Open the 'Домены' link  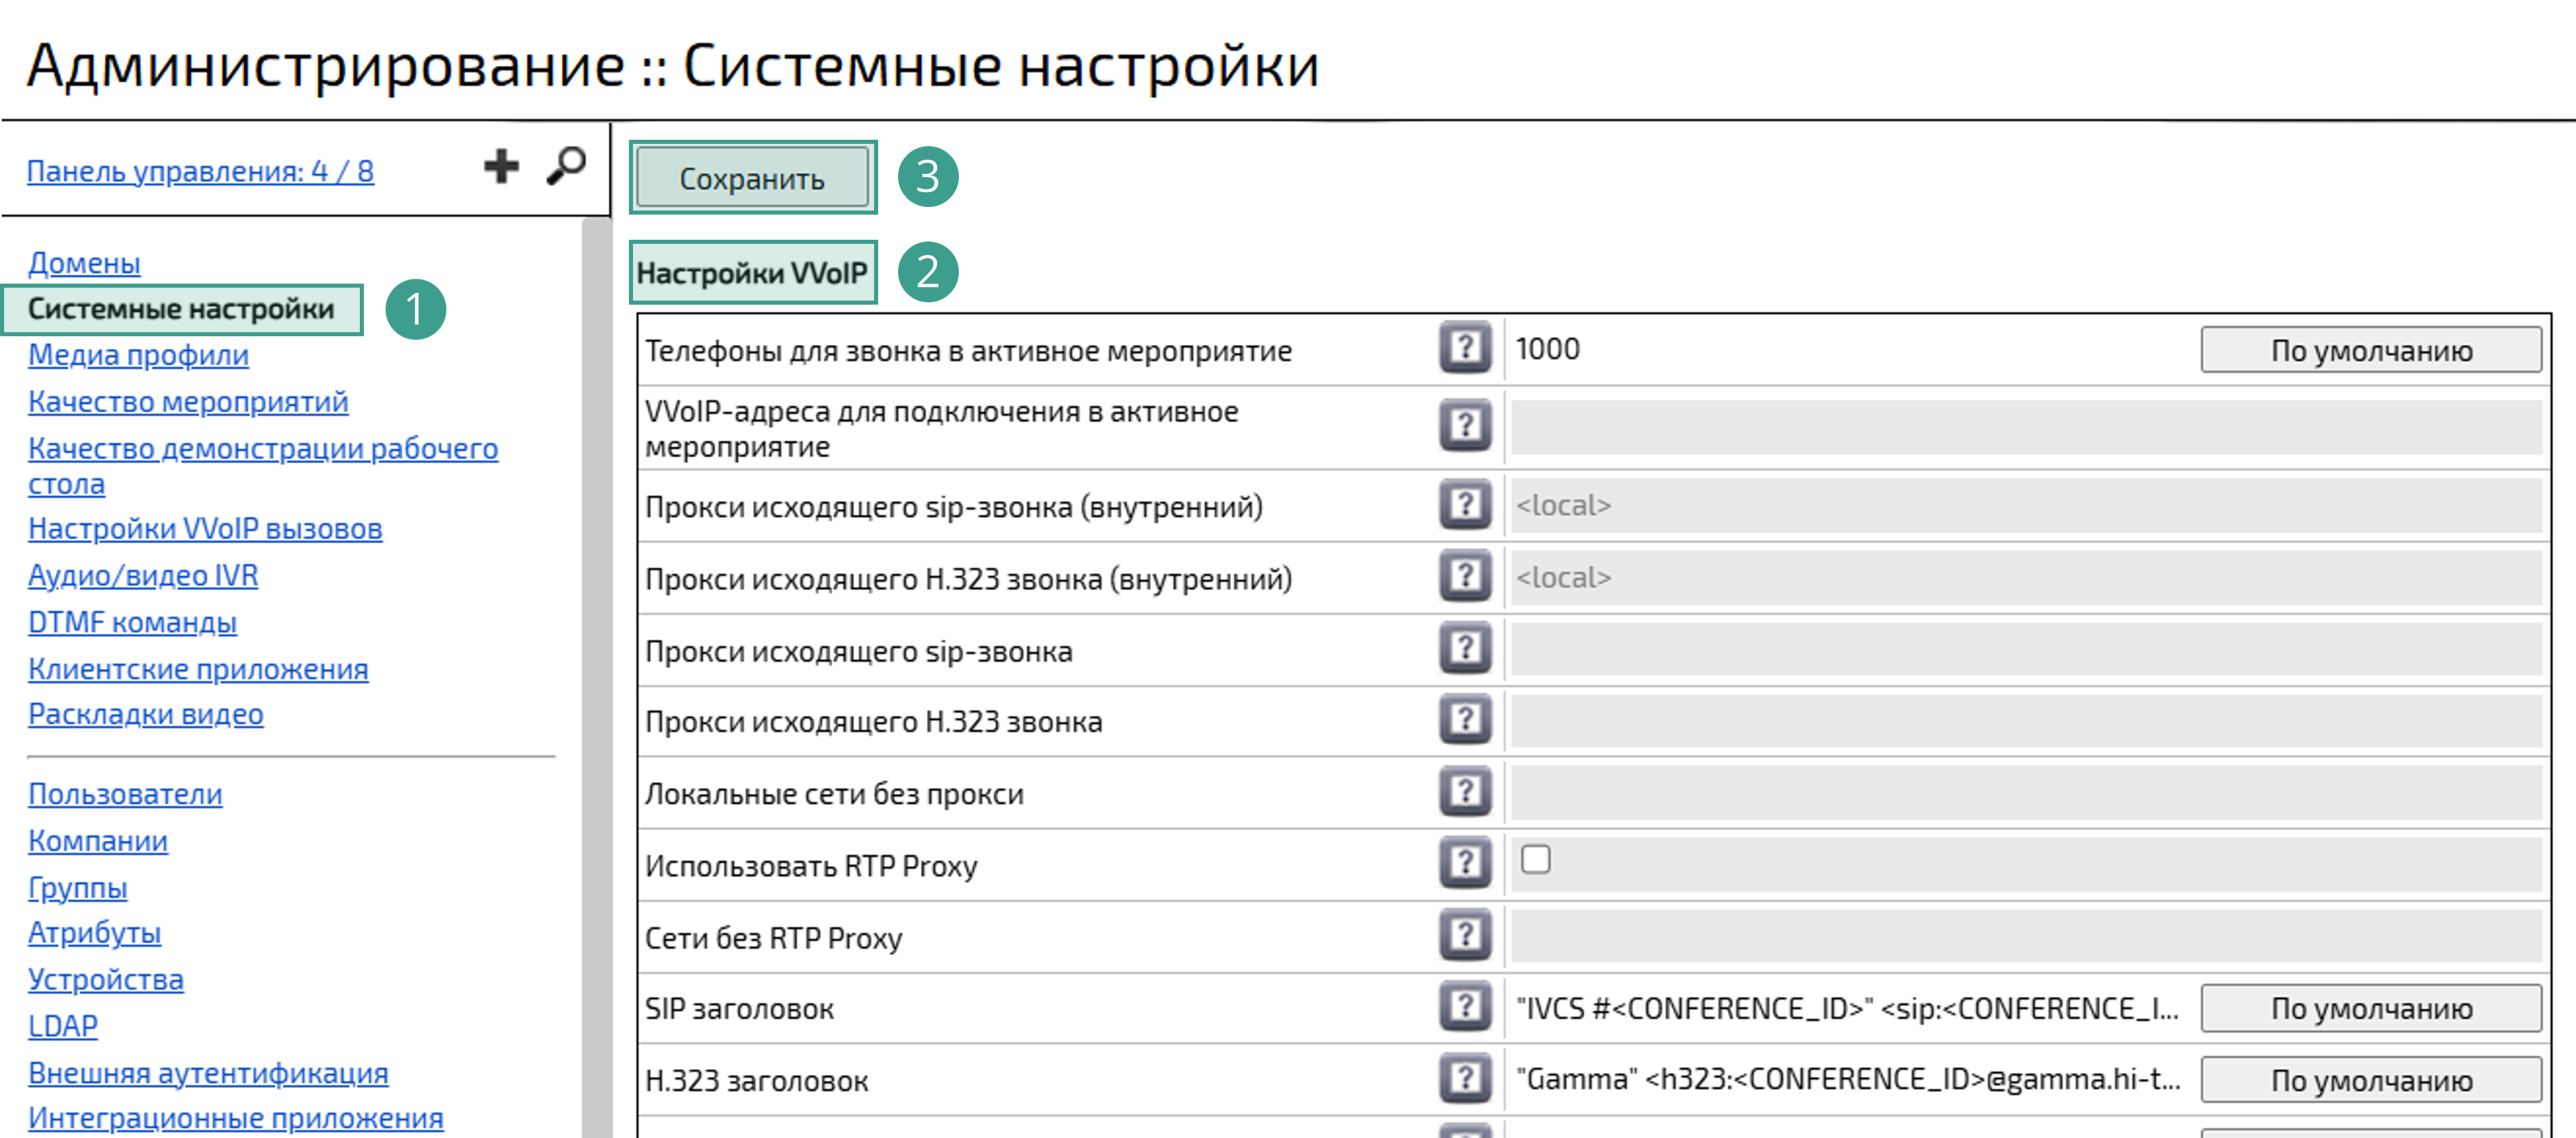84,263
